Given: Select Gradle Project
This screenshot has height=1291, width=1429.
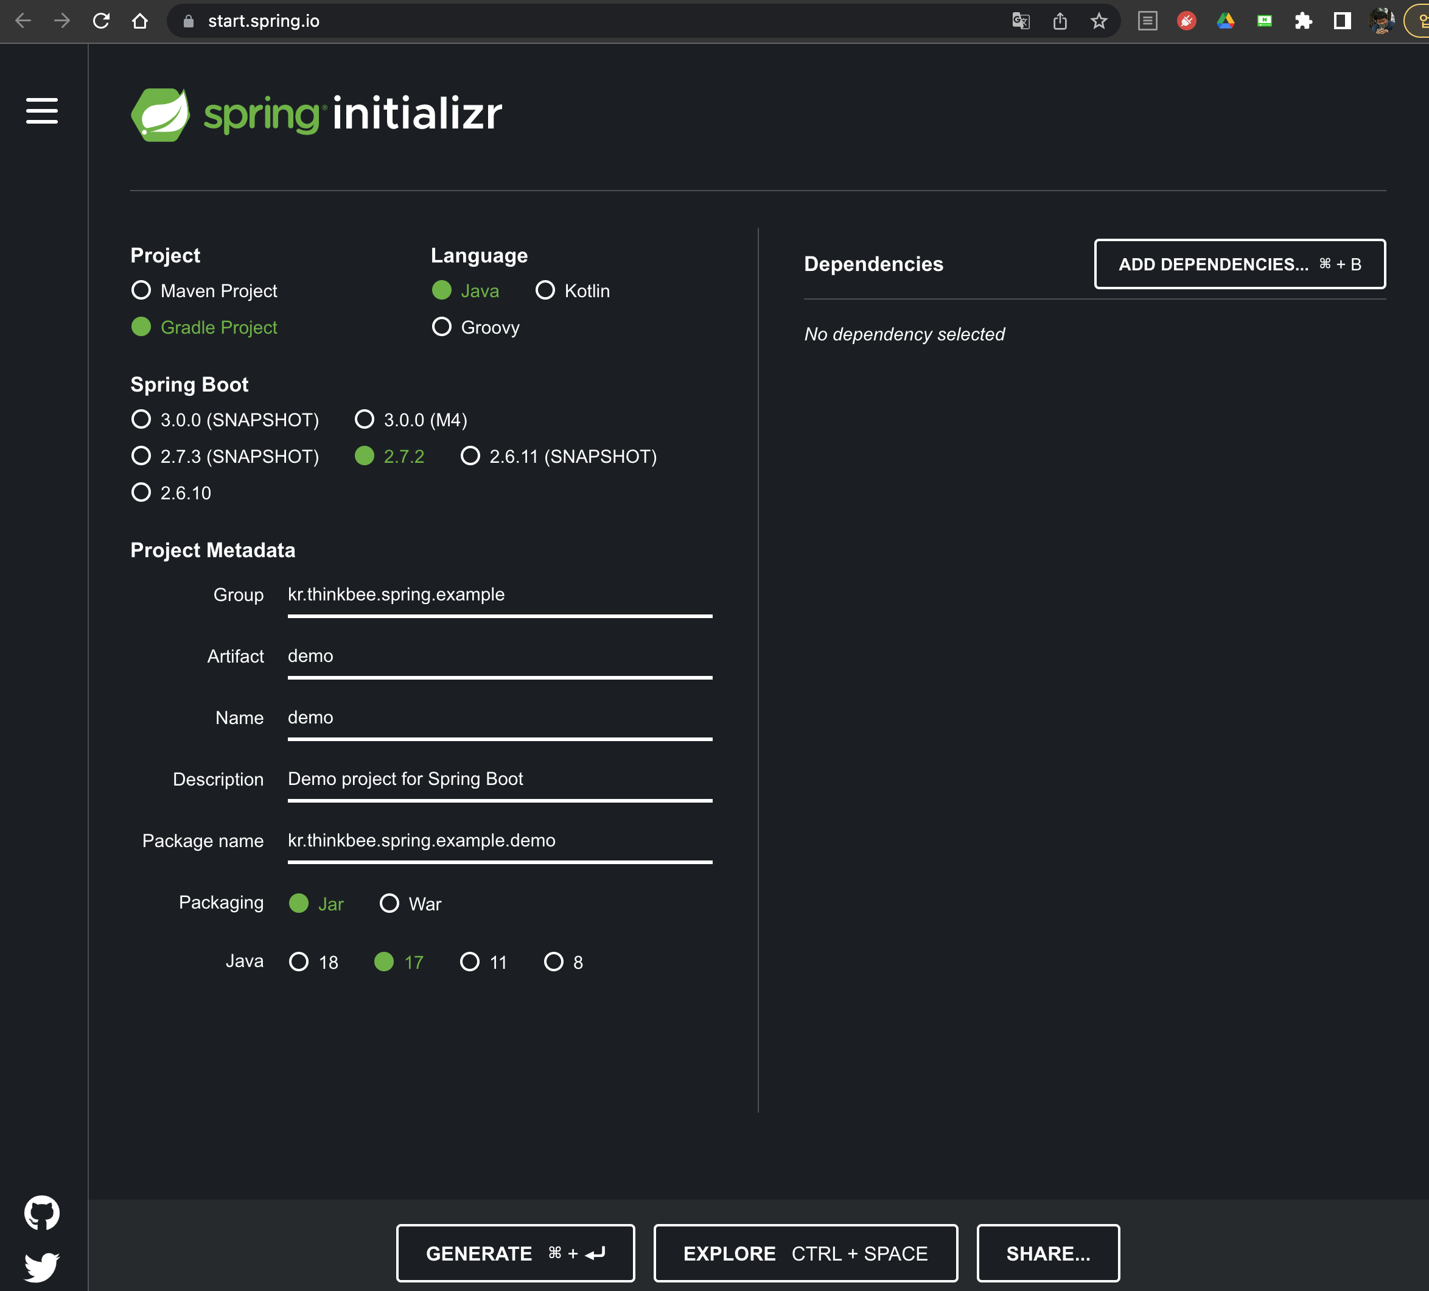Looking at the screenshot, I should [x=204, y=327].
